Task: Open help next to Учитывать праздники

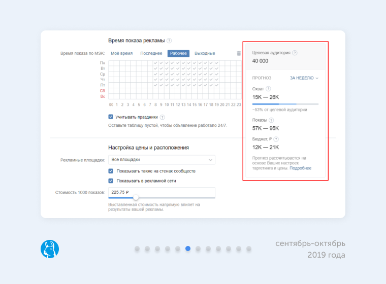Action: coord(162,117)
